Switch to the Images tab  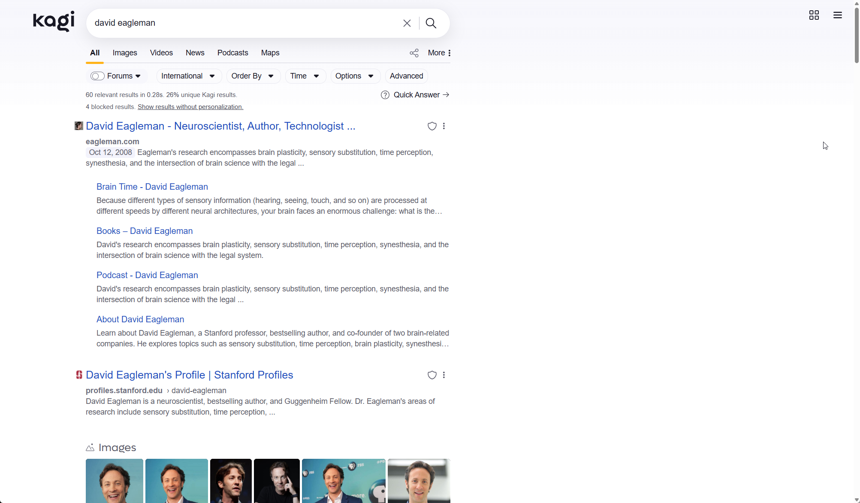click(x=125, y=53)
